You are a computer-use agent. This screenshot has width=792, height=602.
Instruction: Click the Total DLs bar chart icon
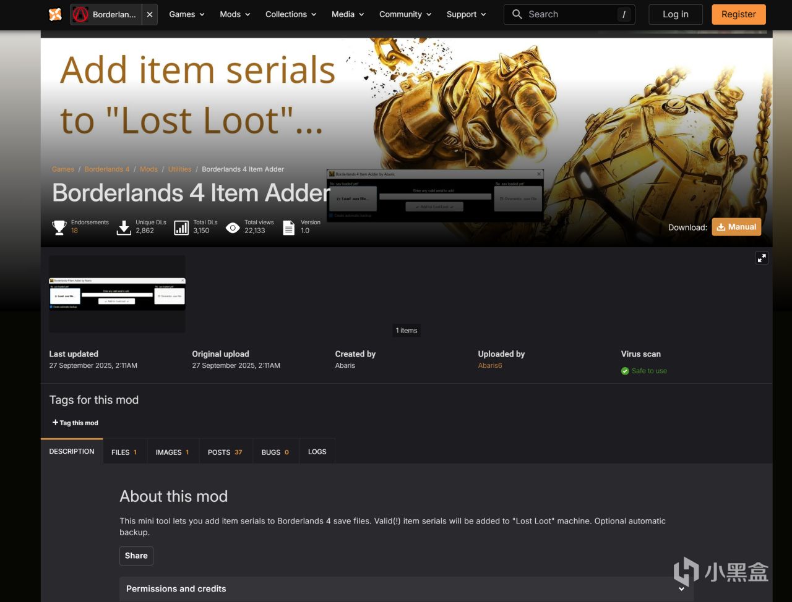pyautogui.click(x=181, y=227)
